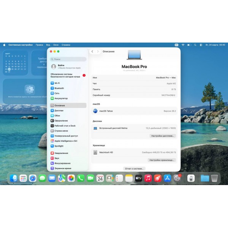Click the Настройки дисплеев button
The width and height of the screenshot is (228, 228).
pyautogui.click(x=162, y=136)
